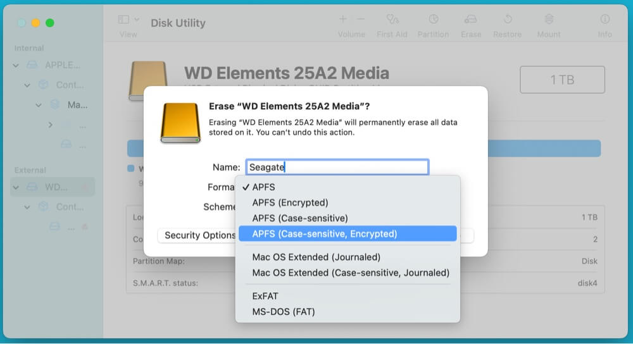
Task: Click the Volume add plus icon
Action: click(x=342, y=19)
